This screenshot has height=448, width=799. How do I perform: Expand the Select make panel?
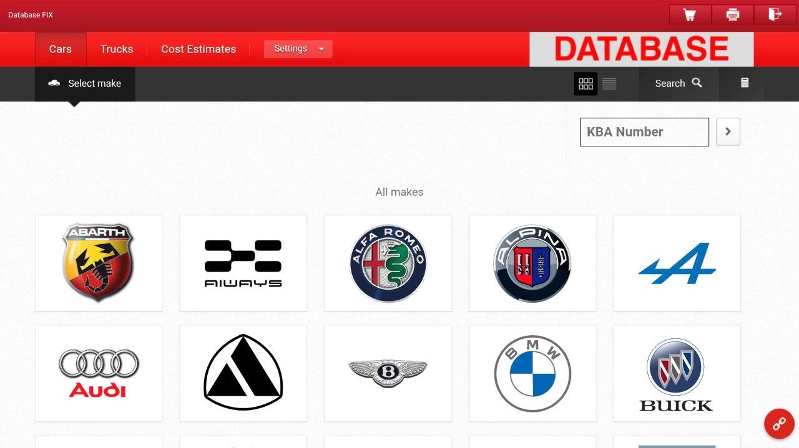coord(84,83)
